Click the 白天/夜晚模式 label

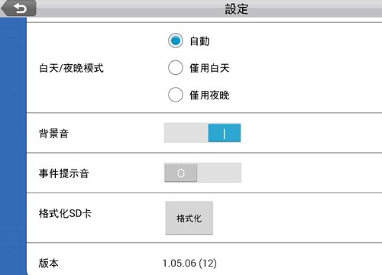point(72,68)
